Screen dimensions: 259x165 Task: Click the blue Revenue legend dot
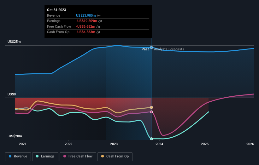coord(10,156)
